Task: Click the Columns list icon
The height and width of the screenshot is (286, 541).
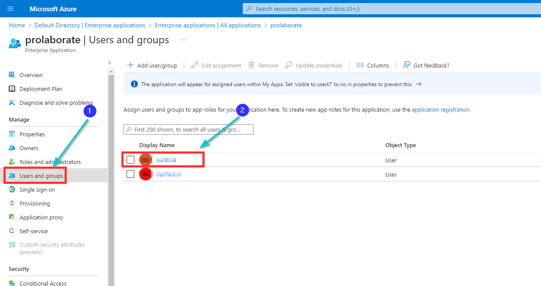Action: coord(360,65)
